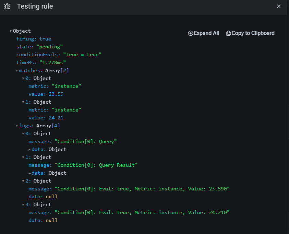Collapse logs item 3 Object
289x234 pixels.
[x=23, y=205]
